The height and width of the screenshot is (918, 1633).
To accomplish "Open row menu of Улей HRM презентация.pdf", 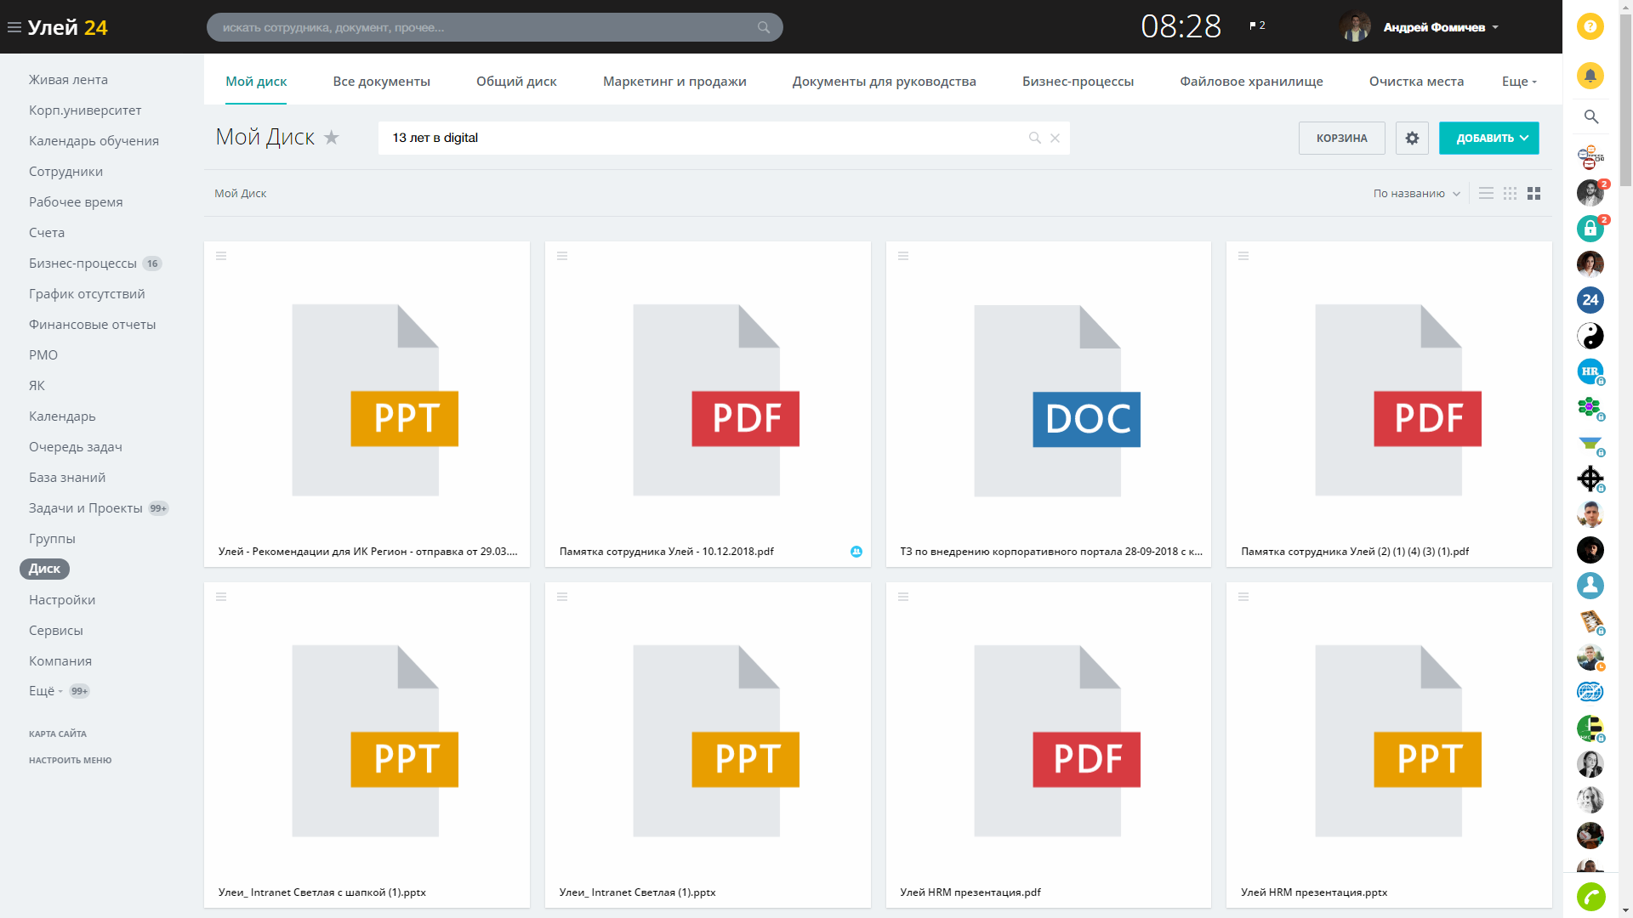I will click(x=903, y=597).
